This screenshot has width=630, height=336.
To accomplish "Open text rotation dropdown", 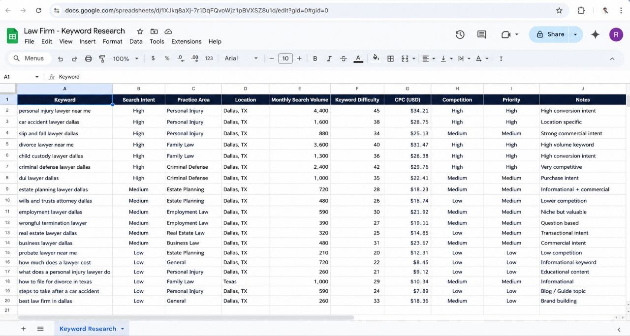I will click(482, 59).
